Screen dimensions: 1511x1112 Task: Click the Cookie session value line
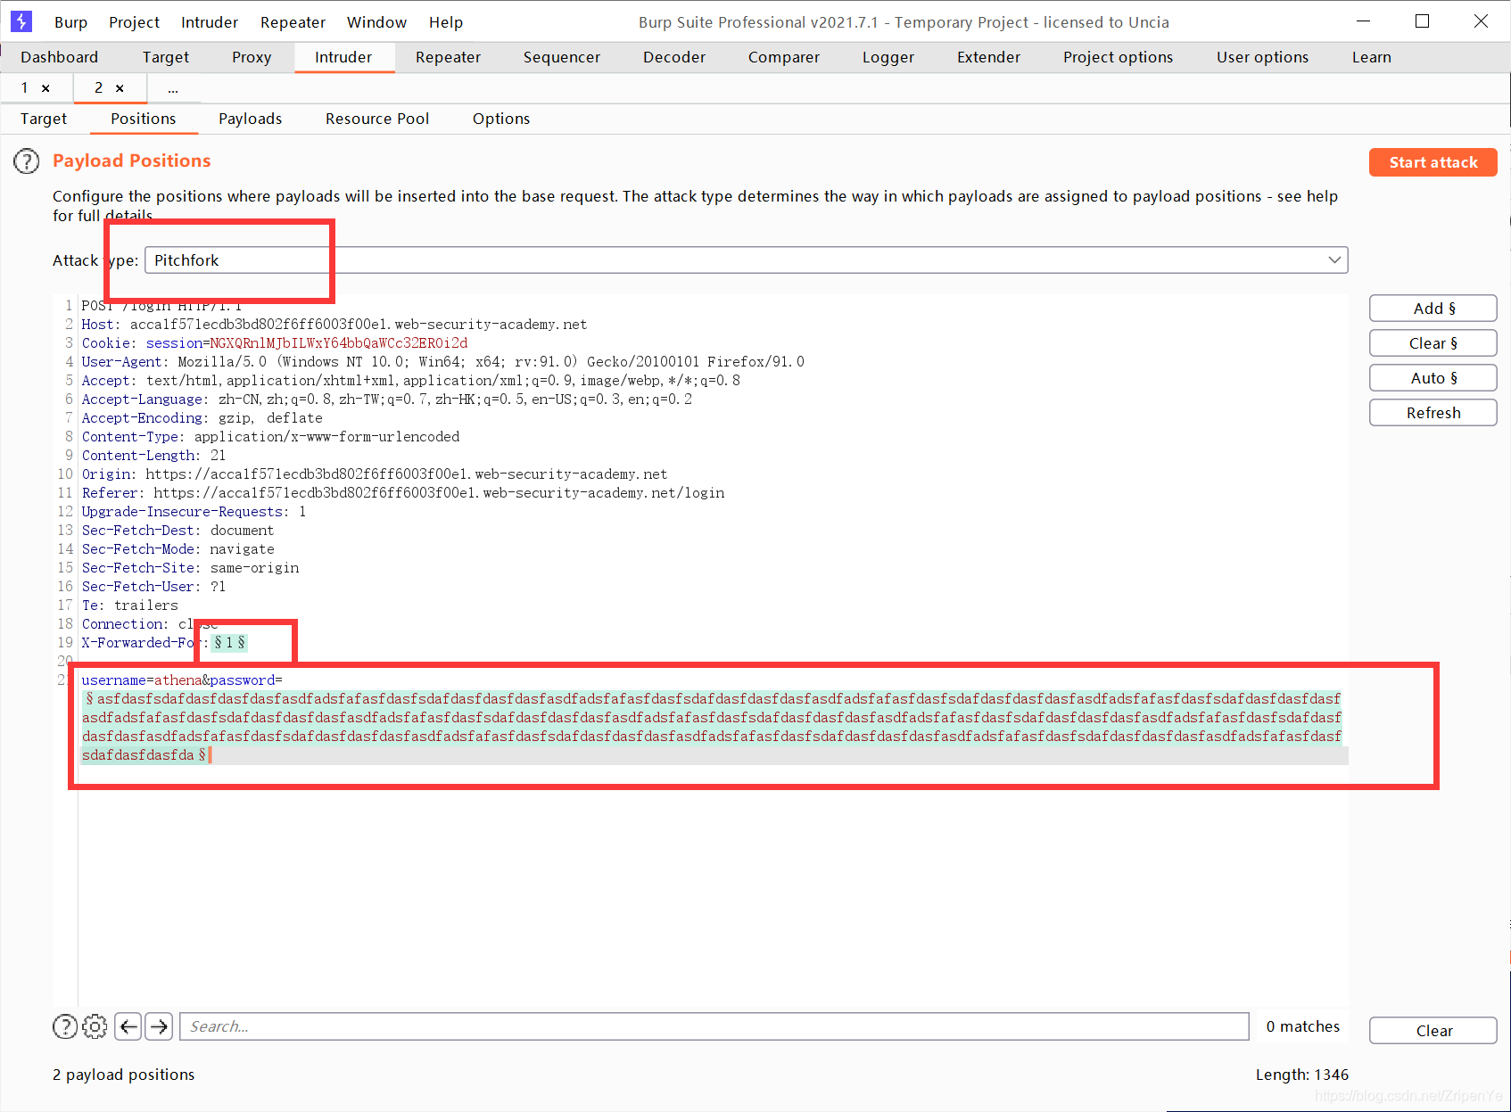click(x=275, y=343)
